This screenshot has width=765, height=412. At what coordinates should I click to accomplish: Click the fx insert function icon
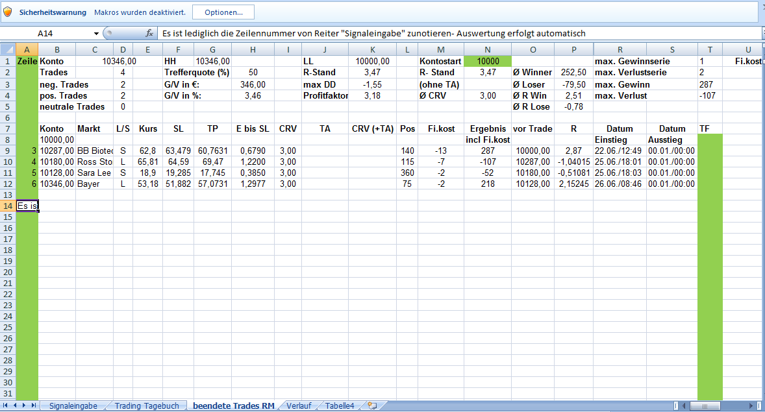pos(149,33)
